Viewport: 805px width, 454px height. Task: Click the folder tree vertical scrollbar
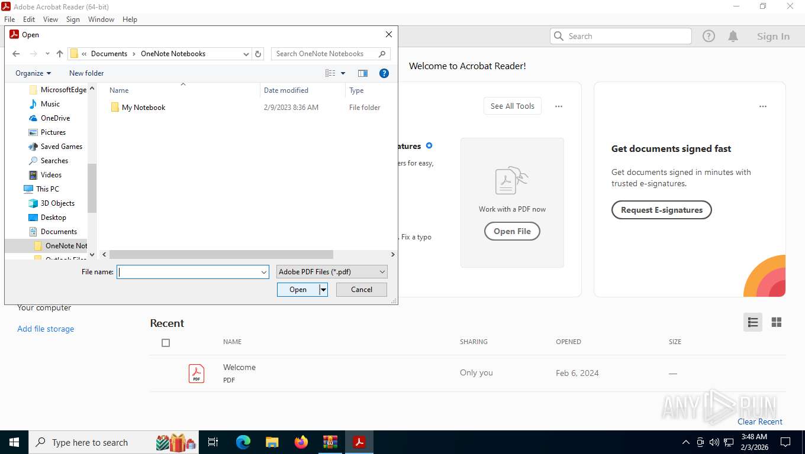tap(92, 188)
